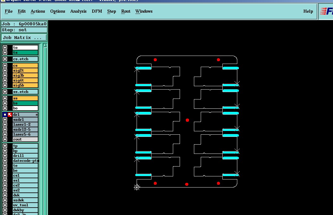Screen dimensions: 333x215
Task: Select the cs layer name
Action: [25, 65]
